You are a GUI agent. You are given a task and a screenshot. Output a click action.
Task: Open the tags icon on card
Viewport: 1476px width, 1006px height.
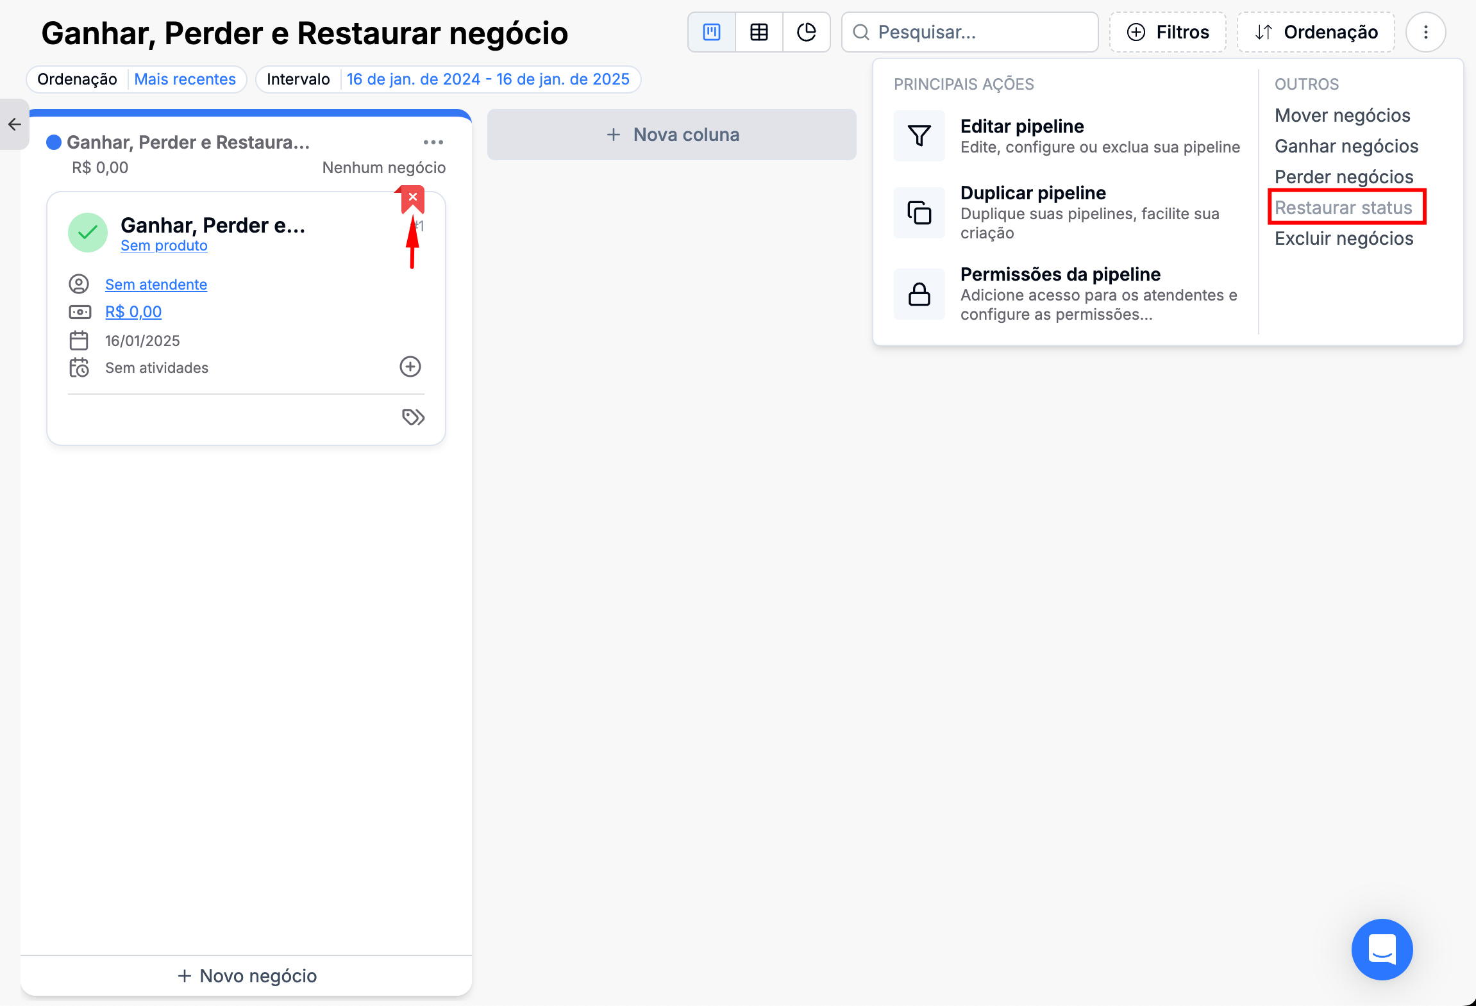pyautogui.click(x=413, y=417)
